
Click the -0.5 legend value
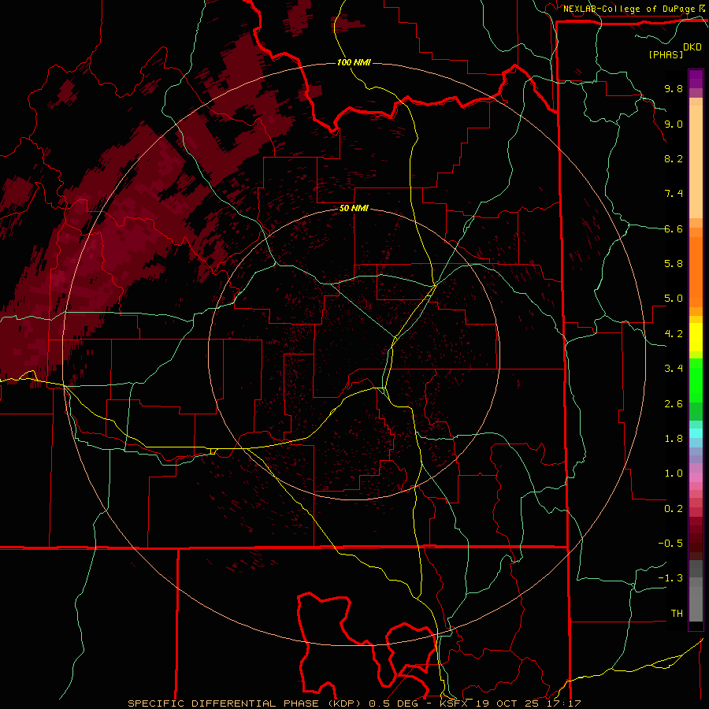click(670, 544)
